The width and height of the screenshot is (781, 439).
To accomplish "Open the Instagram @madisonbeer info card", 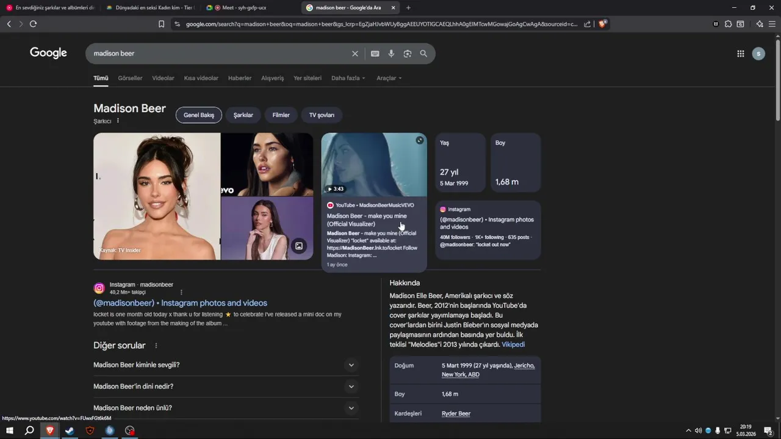I will (488, 230).
